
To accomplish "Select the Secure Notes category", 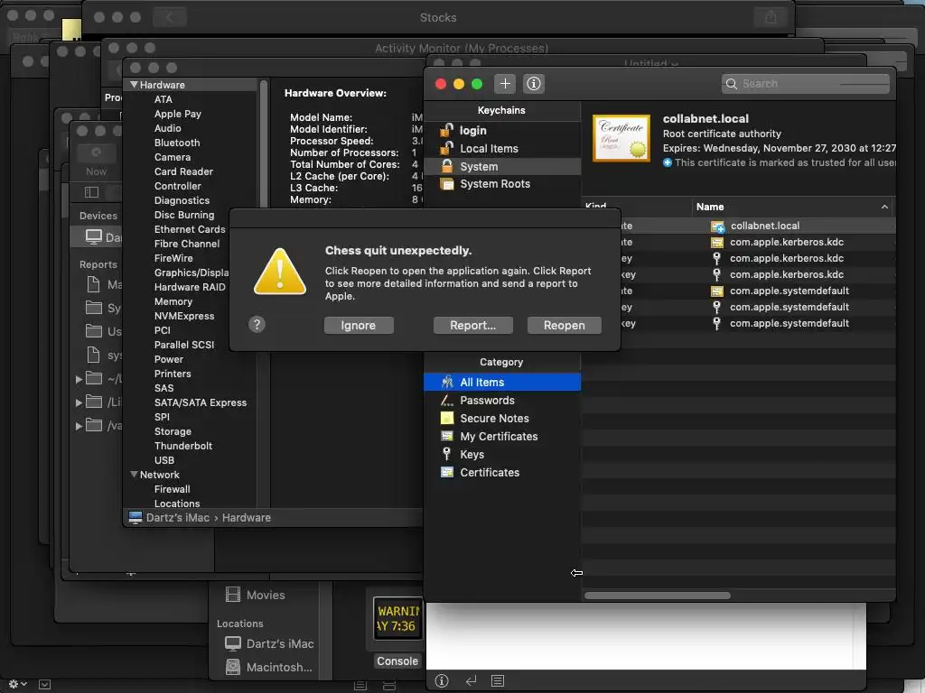I will (502, 419).
